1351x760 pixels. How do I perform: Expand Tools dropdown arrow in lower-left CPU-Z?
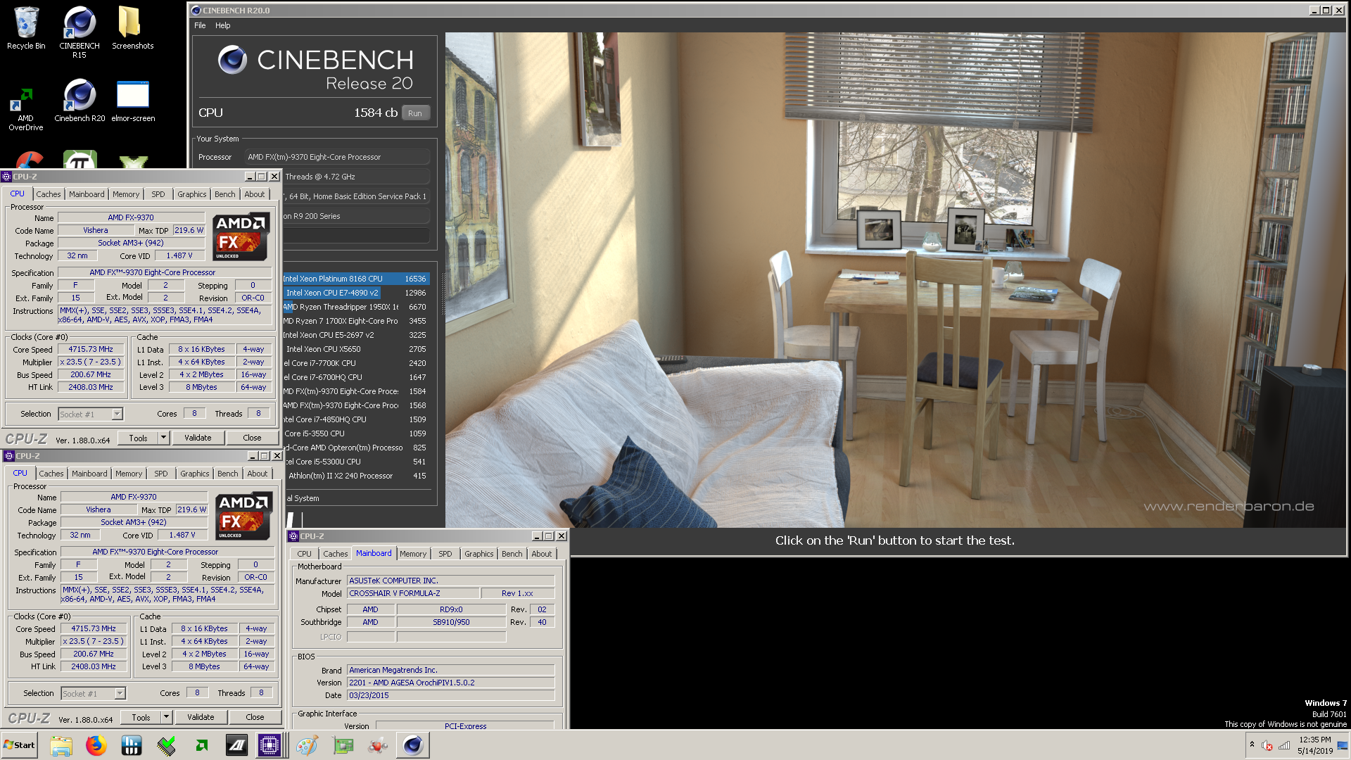pos(166,717)
